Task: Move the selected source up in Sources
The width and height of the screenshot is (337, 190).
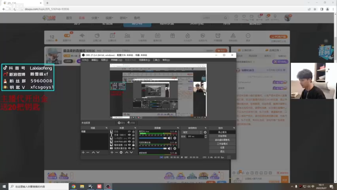Action: coord(127,152)
